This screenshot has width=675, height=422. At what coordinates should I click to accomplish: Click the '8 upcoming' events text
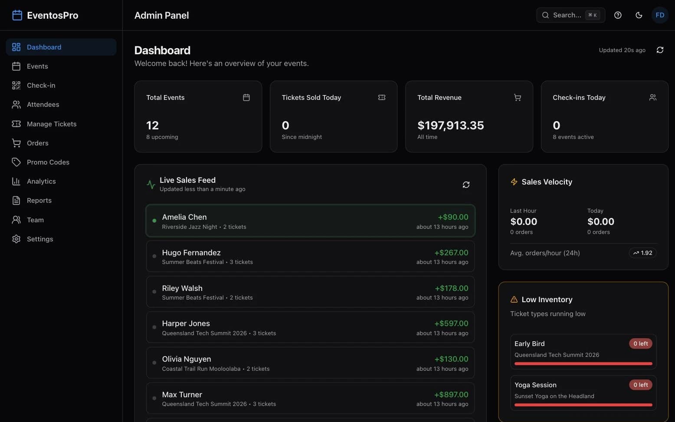click(x=162, y=137)
